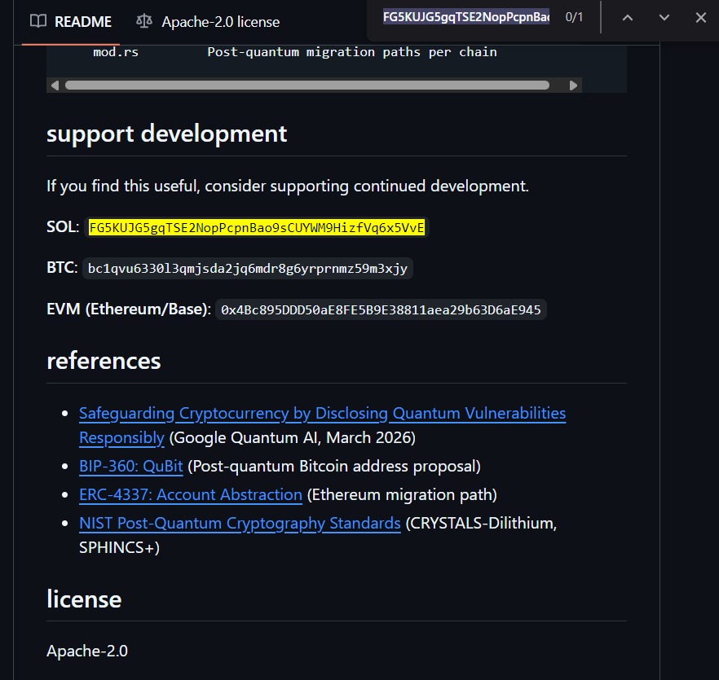Image resolution: width=719 pixels, height=680 pixels.
Task: Click the code block scroll-right arrow
Action: (573, 86)
